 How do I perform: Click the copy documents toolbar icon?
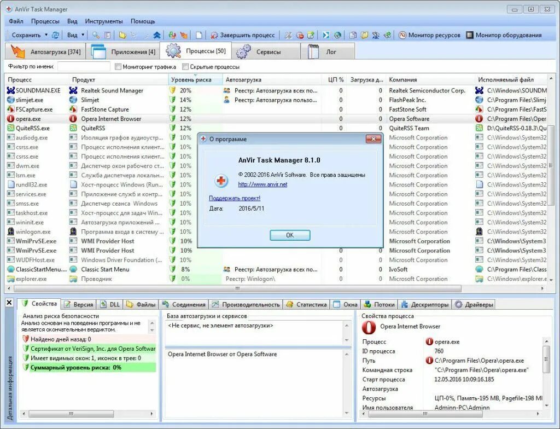click(x=353, y=35)
